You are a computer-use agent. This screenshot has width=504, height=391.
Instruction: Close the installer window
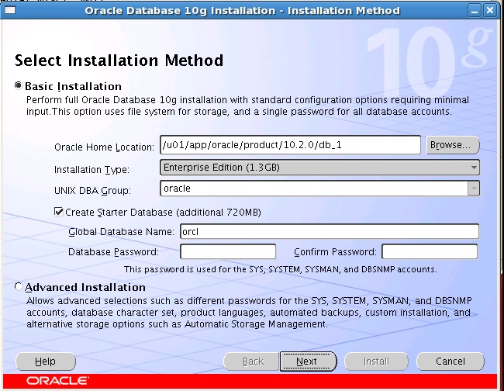(490, 11)
